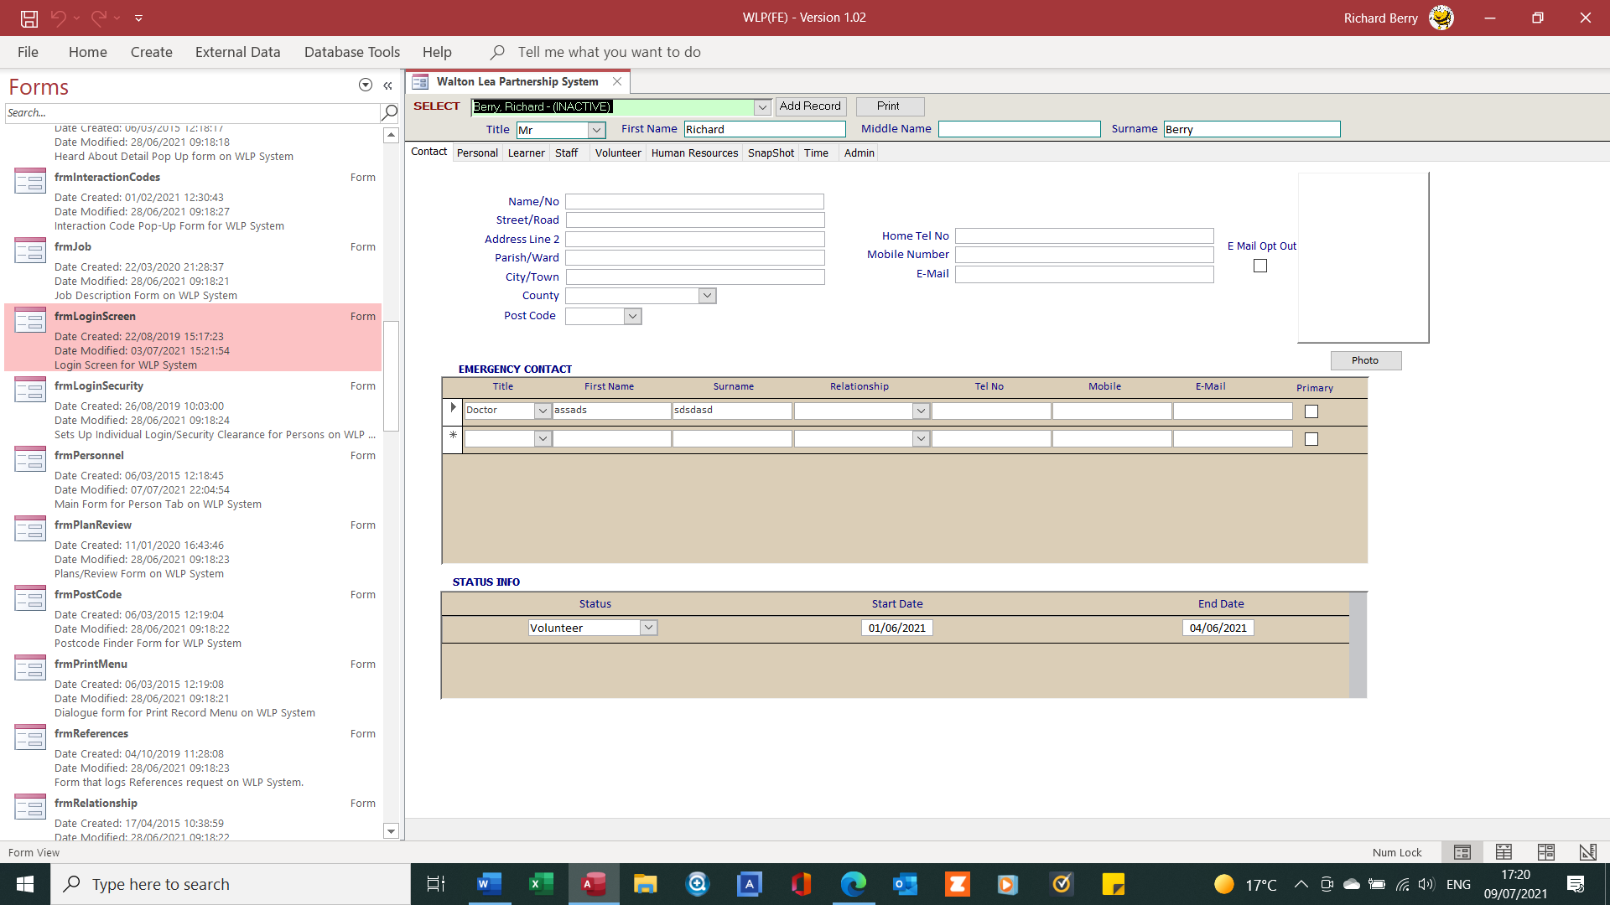Click the Tell me search magnifier icon
The width and height of the screenshot is (1610, 905).
pyautogui.click(x=497, y=52)
